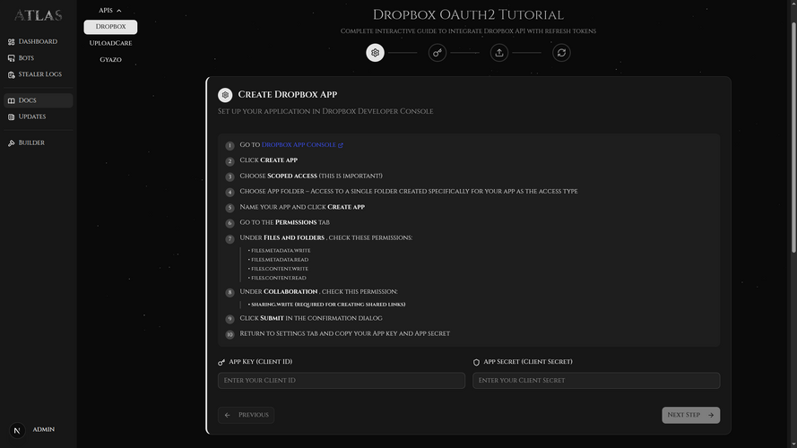Open the Gyazo docs tab
797x448 pixels.
pyautogui.click(x=110, y=59)
